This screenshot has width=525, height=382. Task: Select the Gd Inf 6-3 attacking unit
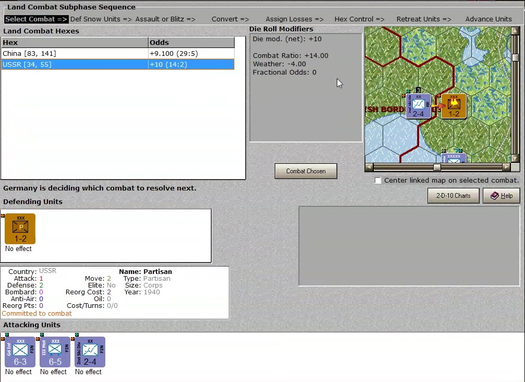pyautogui.click(x=20, y=352)
